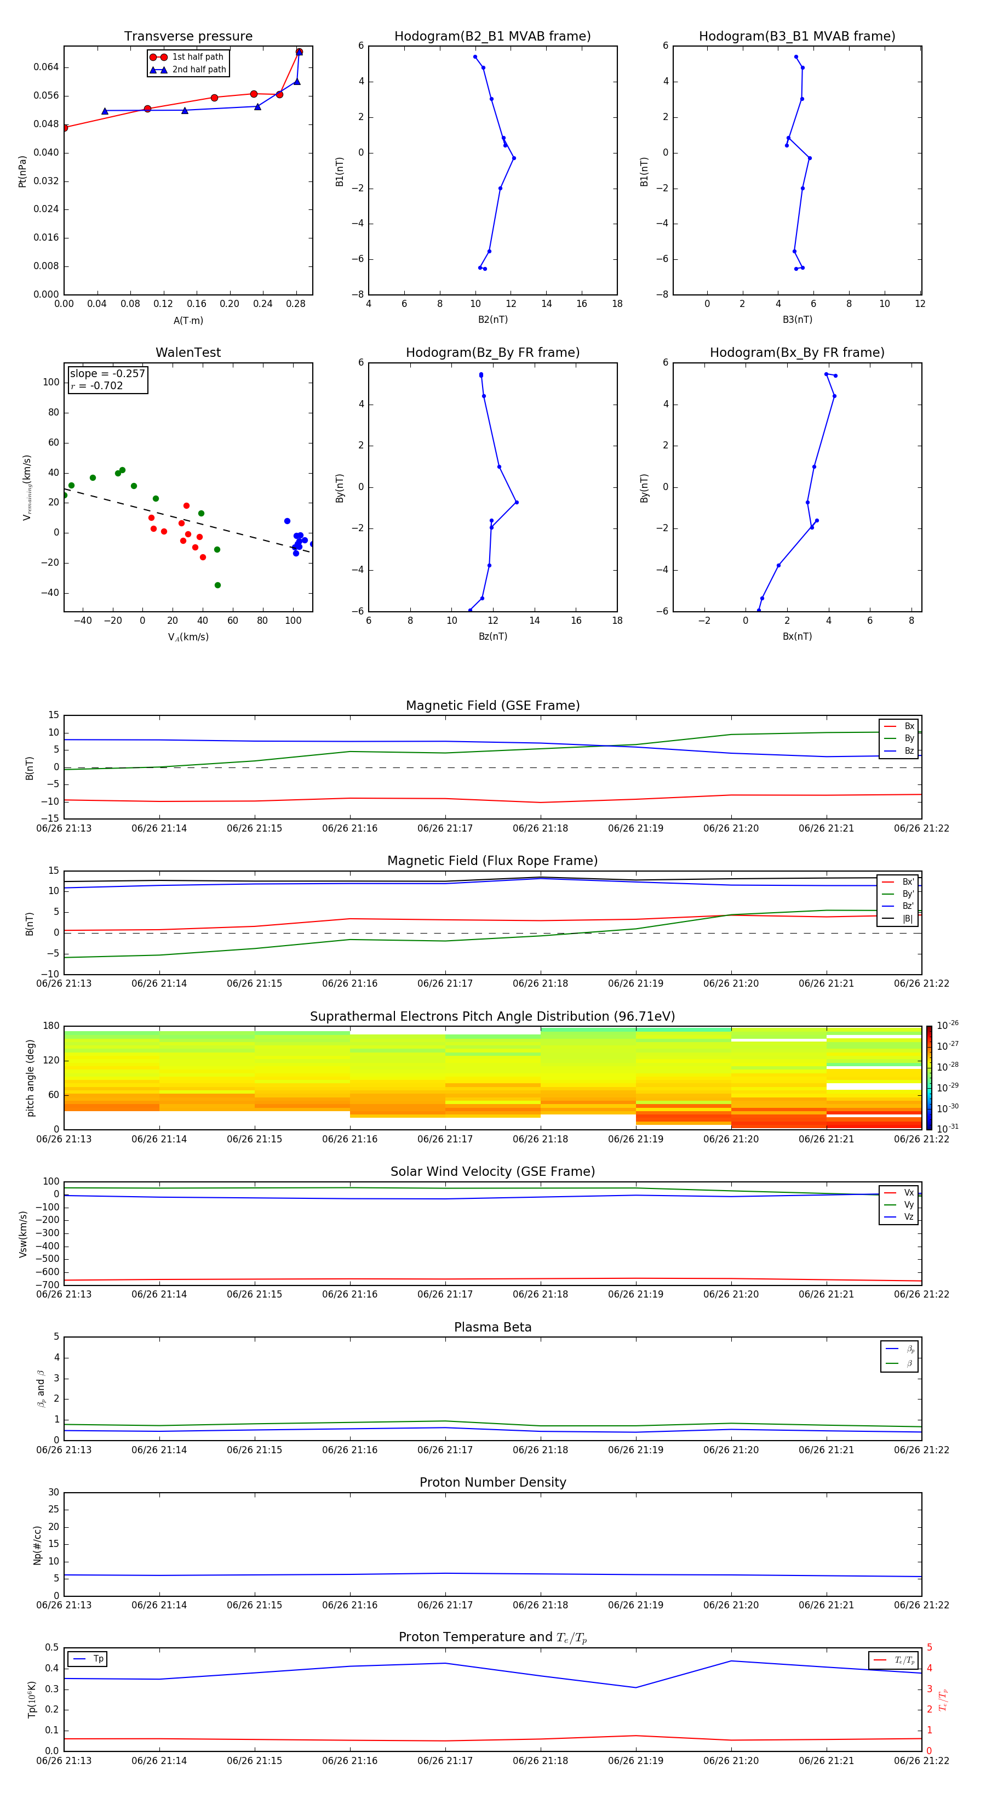986x1809 pixels.
Task: Click the topmost red marker in Transverse pressure
Action: (x=299, y=52)
